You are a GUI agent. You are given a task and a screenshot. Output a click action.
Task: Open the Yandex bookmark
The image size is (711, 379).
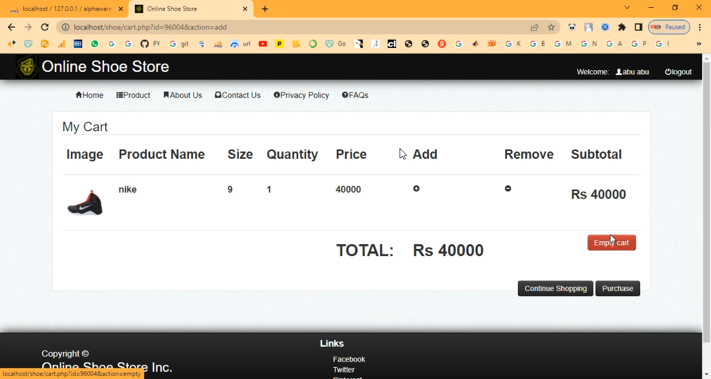tap(442, 44)
